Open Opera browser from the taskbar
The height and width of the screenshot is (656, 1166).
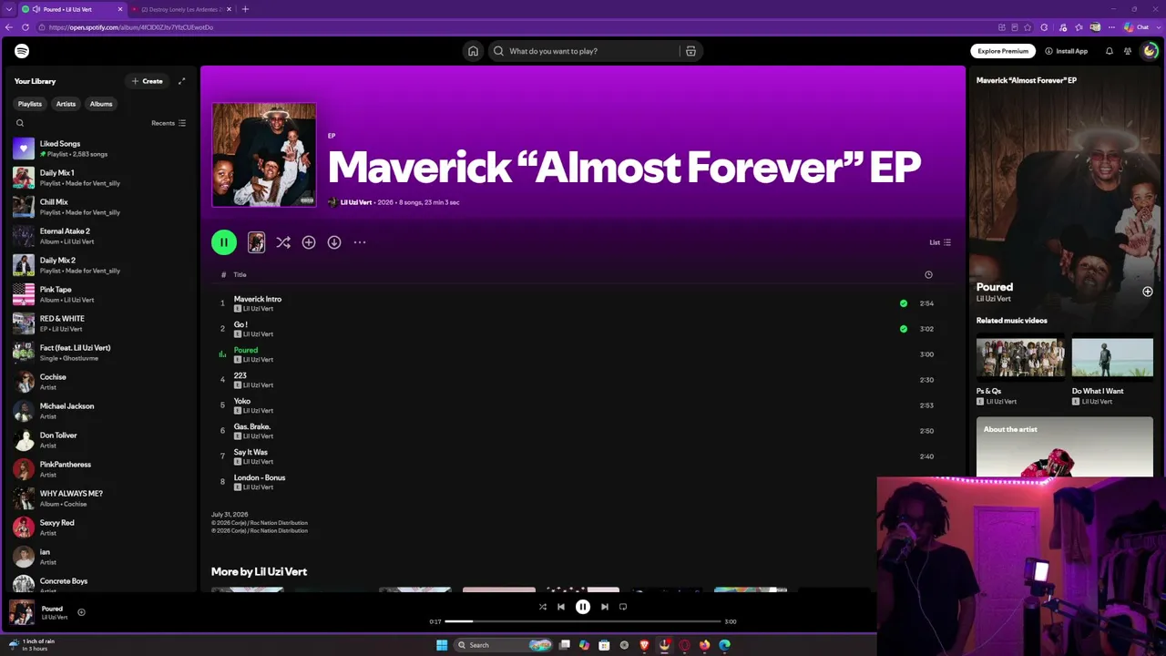(x=684, y=645)
